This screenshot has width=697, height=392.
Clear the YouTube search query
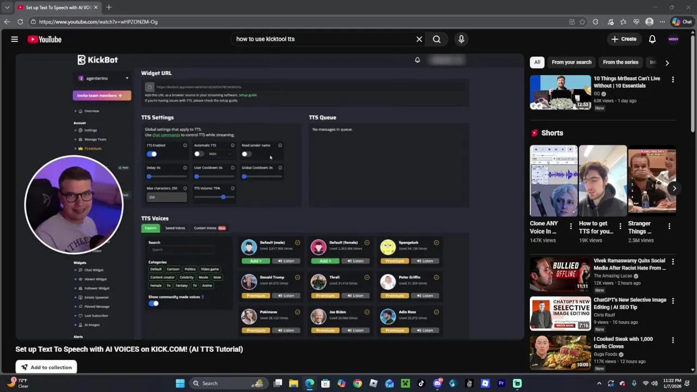(x=419, y=39)
